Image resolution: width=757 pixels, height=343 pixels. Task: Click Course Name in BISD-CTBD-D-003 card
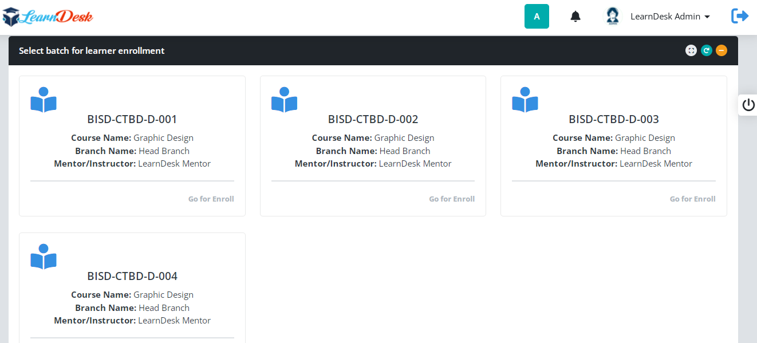point(614,138)
